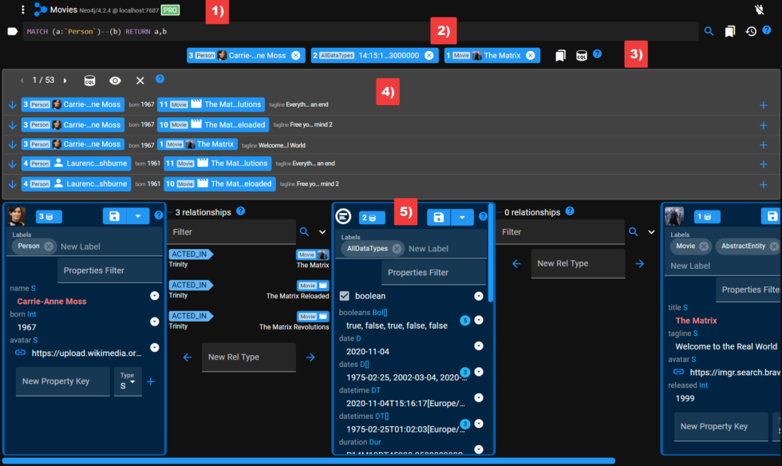The image size is (782, 466).
Task: Set outgoing direction arrow under 3 relationships
Action: click(x=310, y=357)
